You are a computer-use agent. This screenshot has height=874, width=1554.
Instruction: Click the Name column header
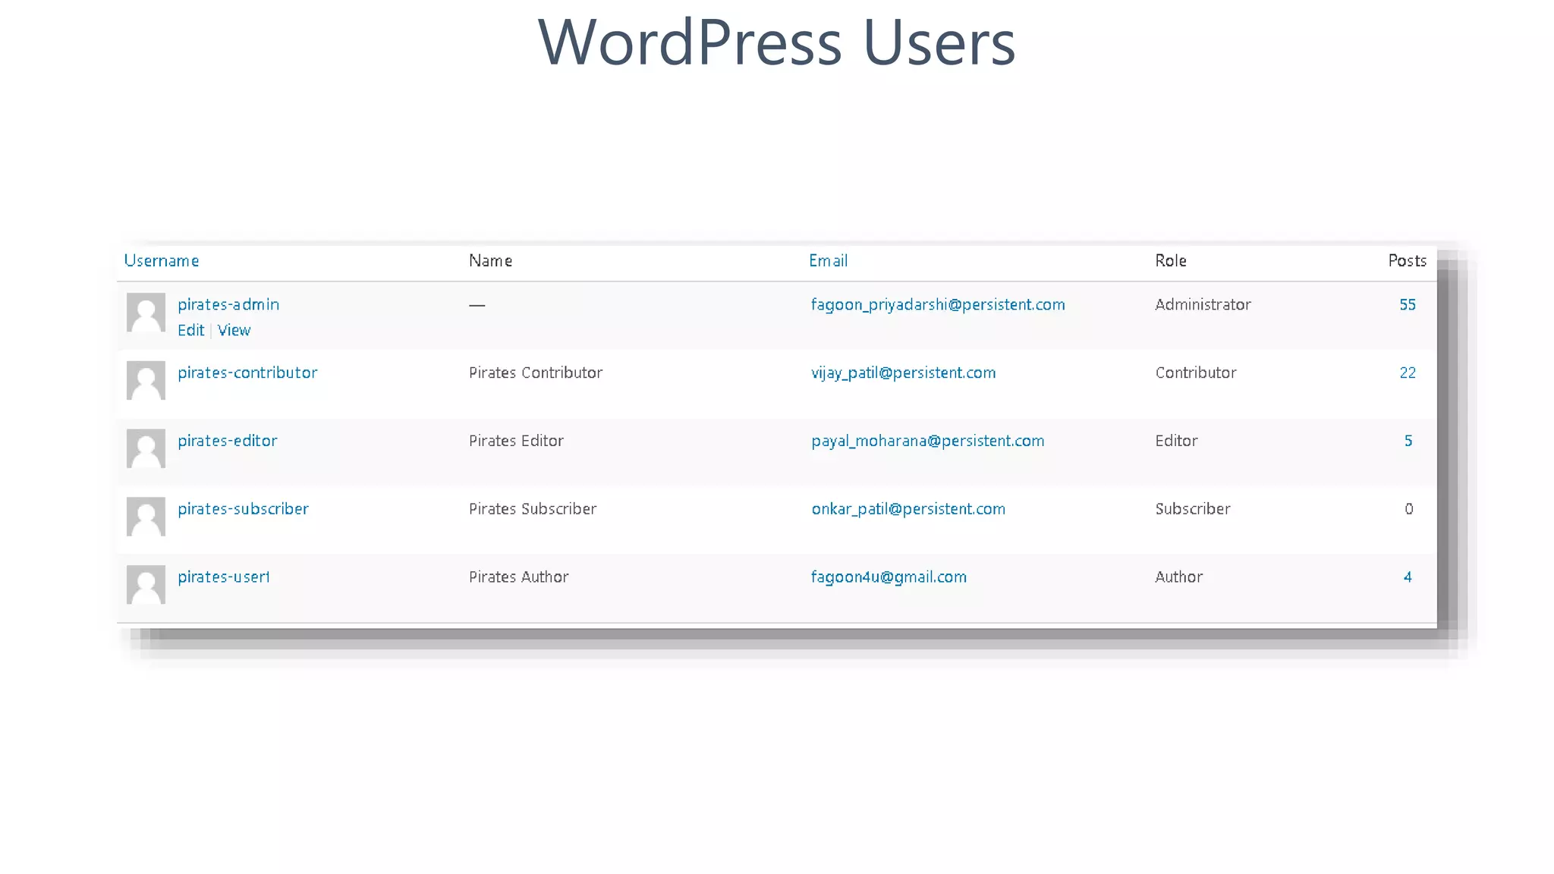point(490,261)
